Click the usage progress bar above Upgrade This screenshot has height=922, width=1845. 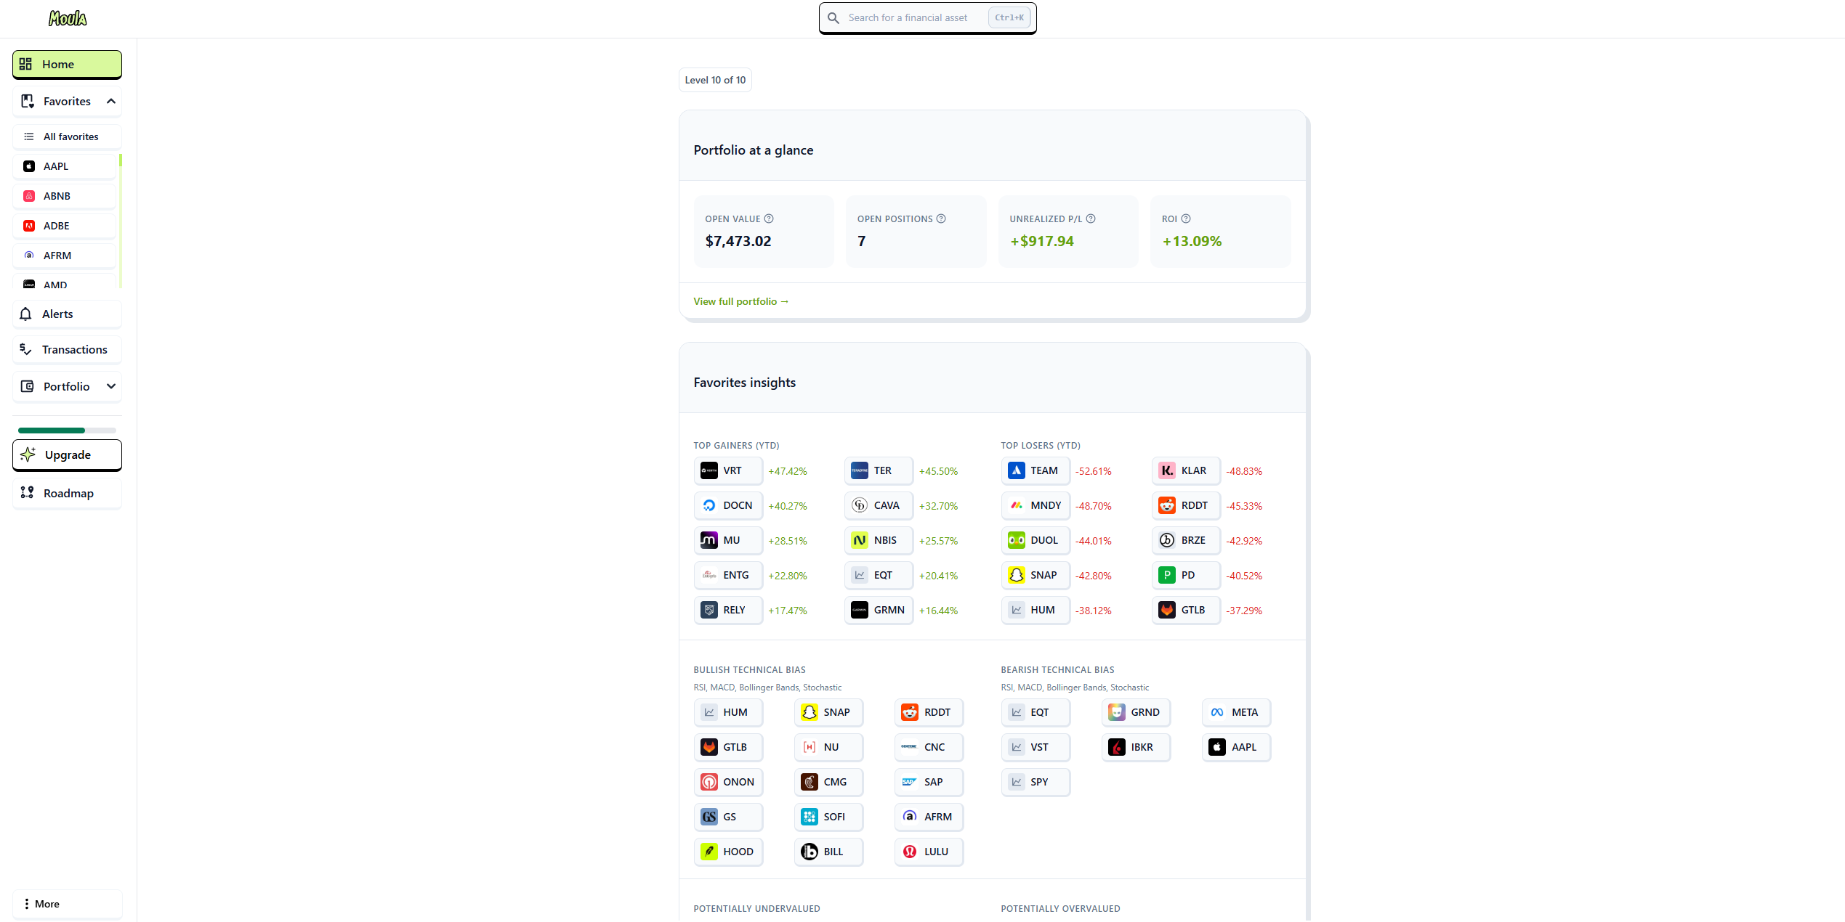(67, 431)
